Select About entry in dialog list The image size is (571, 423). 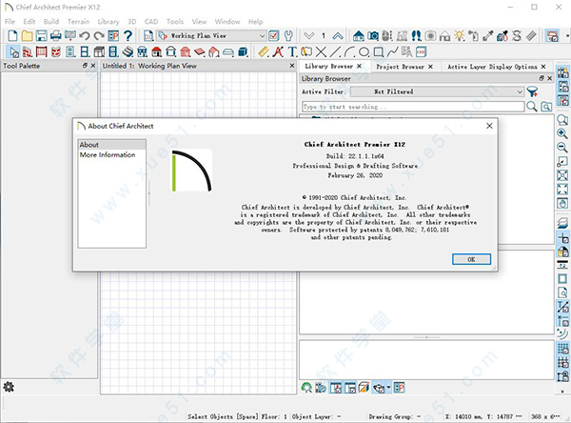pyautogui.click(x=111, y=145)
